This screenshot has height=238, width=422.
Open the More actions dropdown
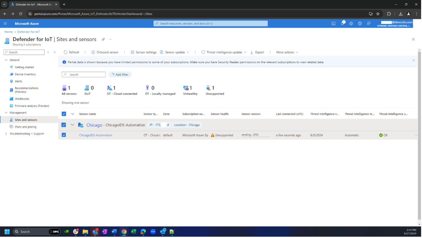pos(287,52)
